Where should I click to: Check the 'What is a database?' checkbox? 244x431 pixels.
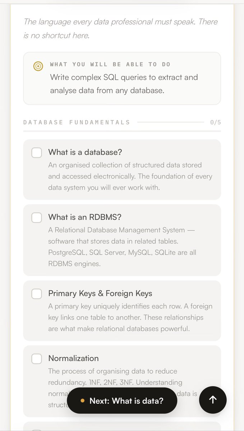point(37,153)
